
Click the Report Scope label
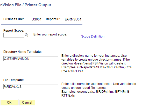pyautogui.click(x=14, y=31)
